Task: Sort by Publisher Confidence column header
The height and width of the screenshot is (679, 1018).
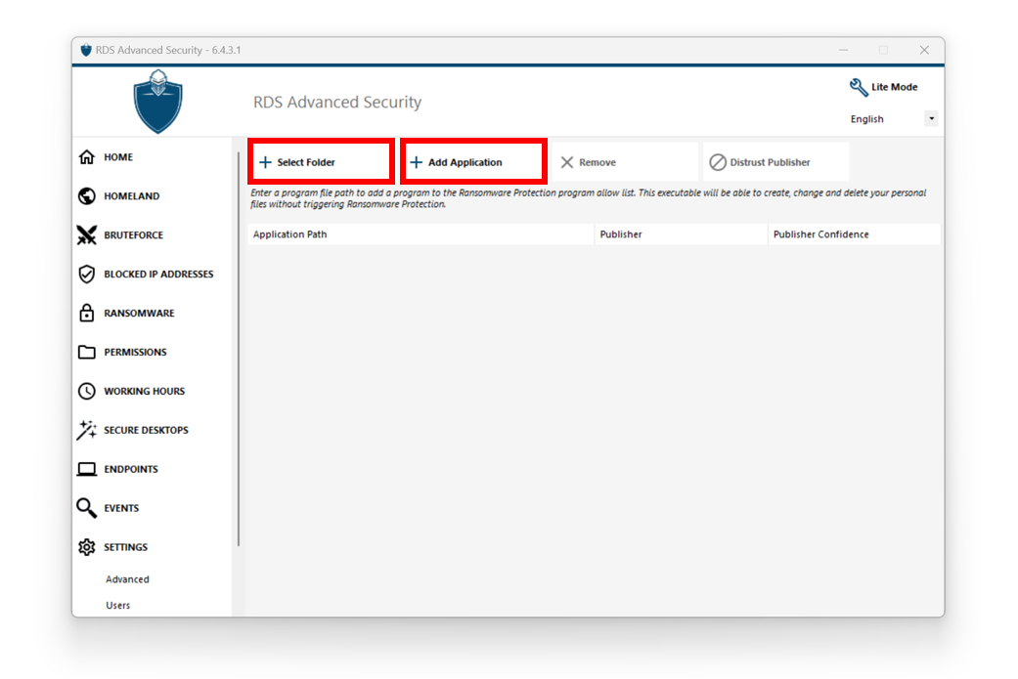Action: [x=855, y=234]
